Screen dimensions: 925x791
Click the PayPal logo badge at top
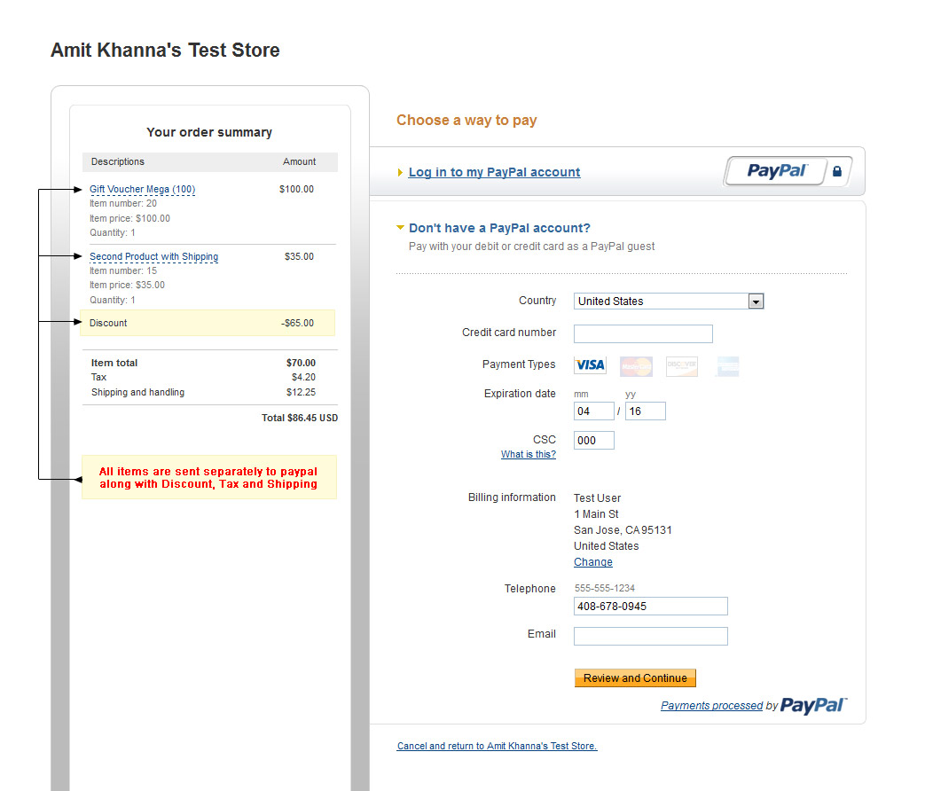click(776, 171)
